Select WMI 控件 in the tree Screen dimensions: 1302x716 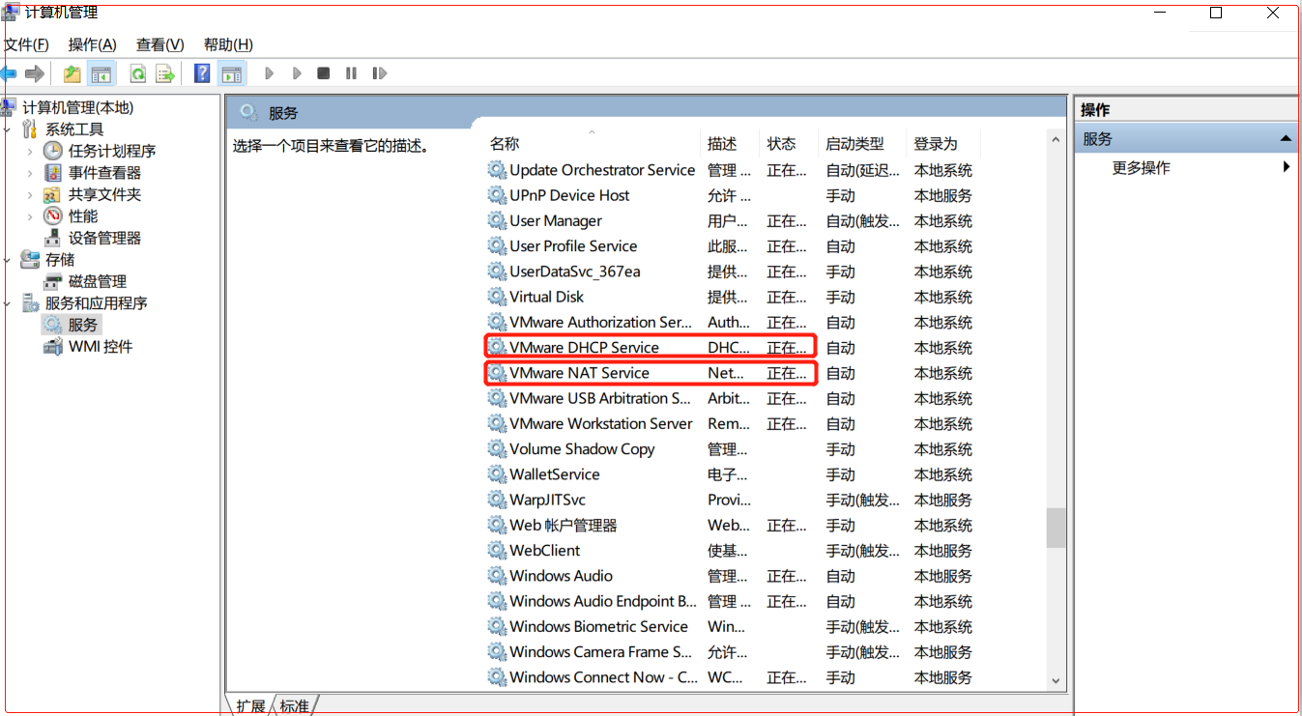(101, 347)
